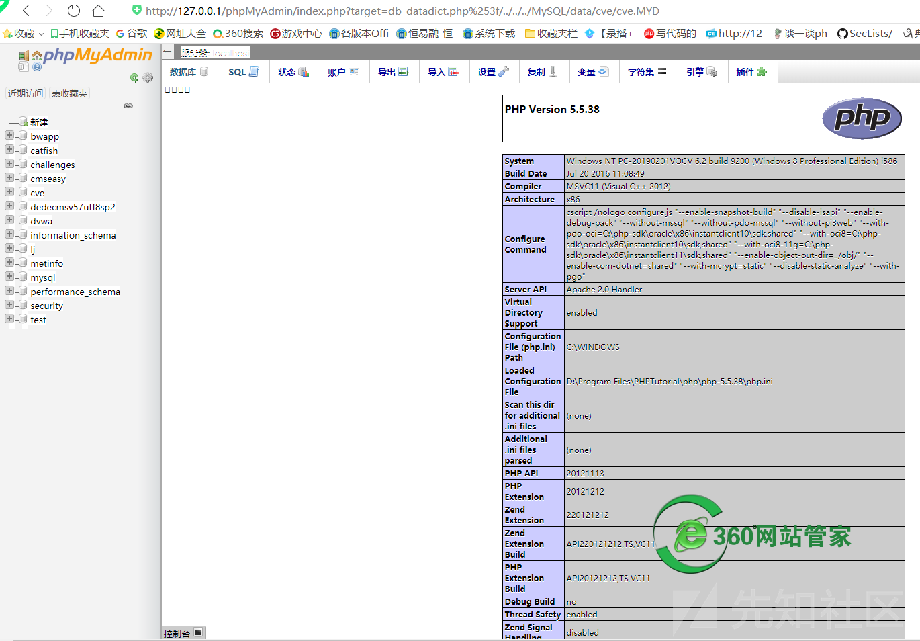Click the browser forward arrow
Image resolution: width=920 pixels, height=641 pixels.
tap(49, 10)
